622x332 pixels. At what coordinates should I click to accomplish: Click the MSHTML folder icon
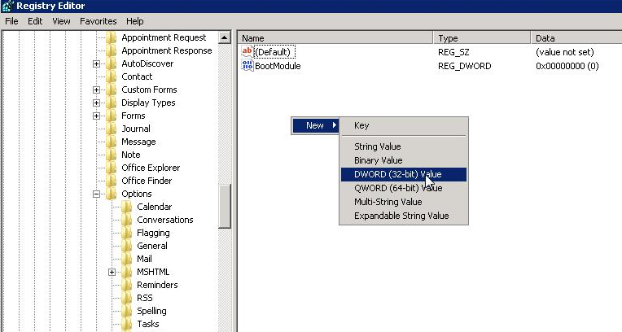click(x=127, y=272)
